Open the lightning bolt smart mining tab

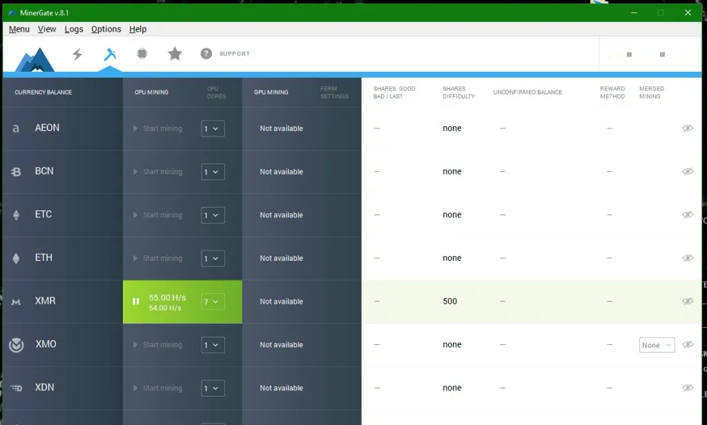coord(77,54)
